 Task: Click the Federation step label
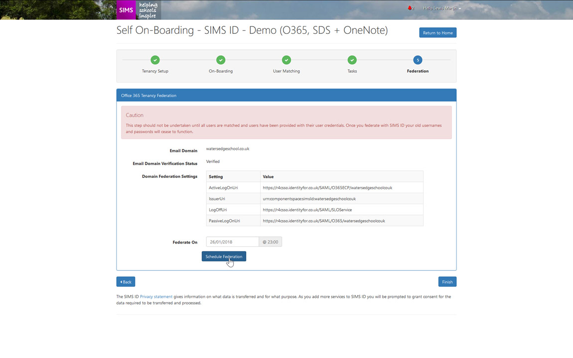(x=418, y=71)
